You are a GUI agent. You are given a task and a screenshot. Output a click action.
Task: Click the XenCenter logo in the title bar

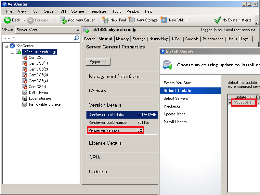pyautogui.click(x=5, y=4)
